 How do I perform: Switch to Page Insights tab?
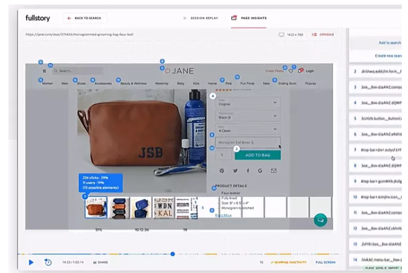pos(249,18)
